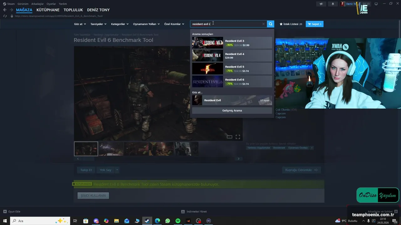Switch to the TOPLULUK tab

[x=73, y=10]
